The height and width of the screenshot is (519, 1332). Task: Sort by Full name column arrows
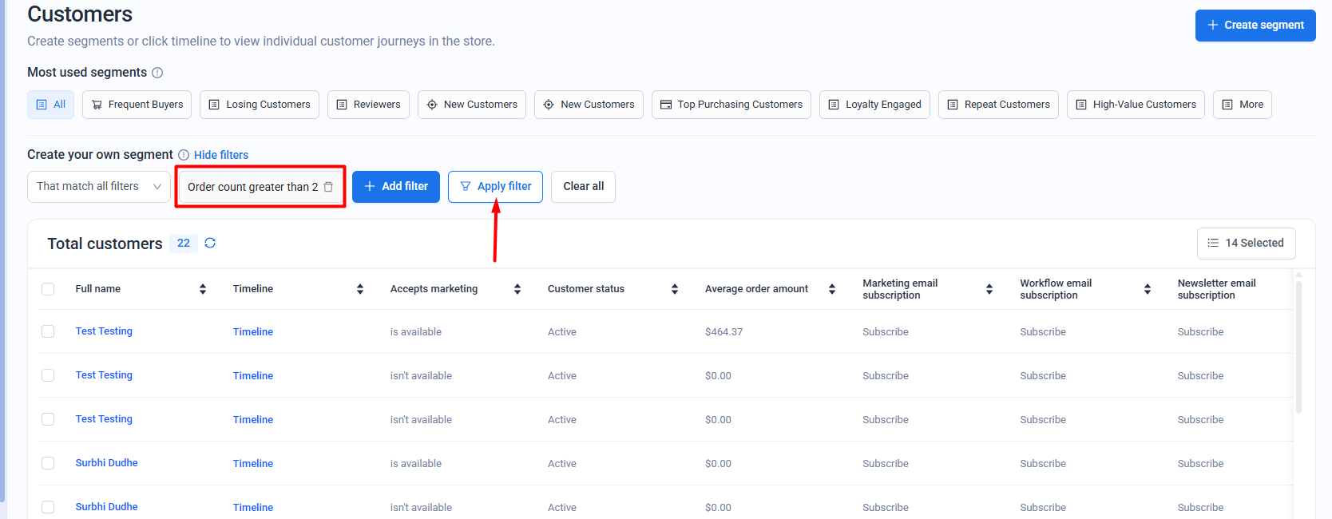(x=203, y=289)
